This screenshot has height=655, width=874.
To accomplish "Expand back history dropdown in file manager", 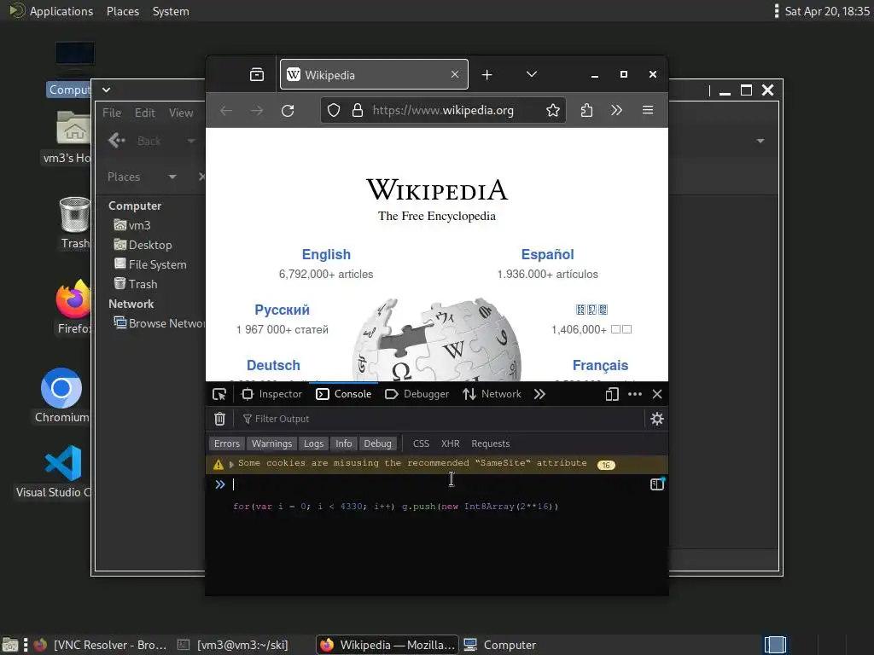I will pyautogui.click(x=191, y=141).
